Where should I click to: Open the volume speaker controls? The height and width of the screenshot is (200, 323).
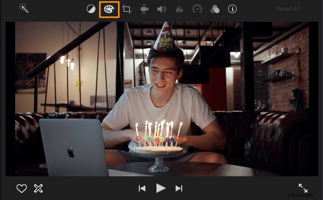point(161,9)
